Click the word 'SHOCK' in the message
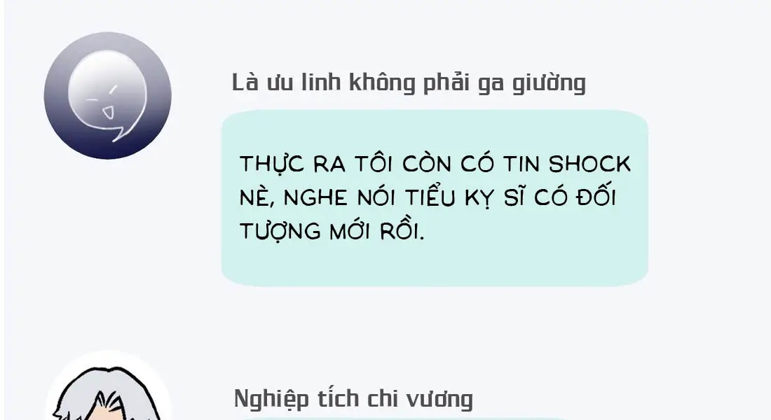This screenshot has height=420, width=771. (x=589, y=164)
